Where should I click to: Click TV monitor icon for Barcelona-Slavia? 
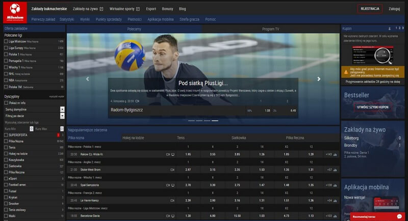[x=173, y=216]
